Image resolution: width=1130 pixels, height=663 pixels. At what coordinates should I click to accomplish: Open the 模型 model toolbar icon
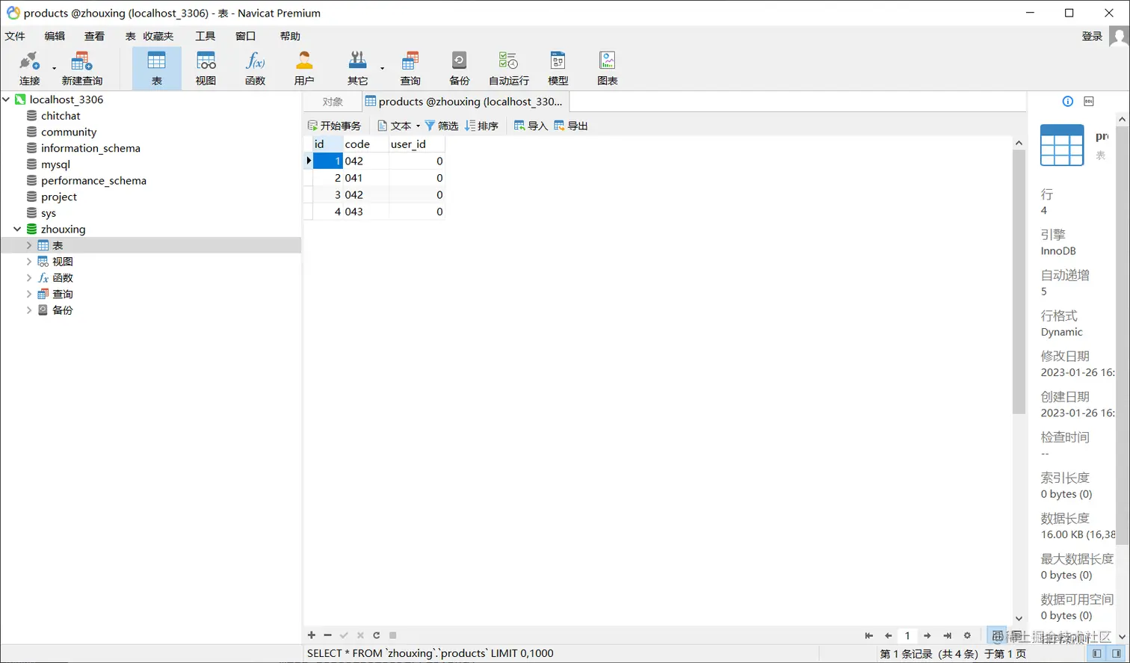coord(558,68)
